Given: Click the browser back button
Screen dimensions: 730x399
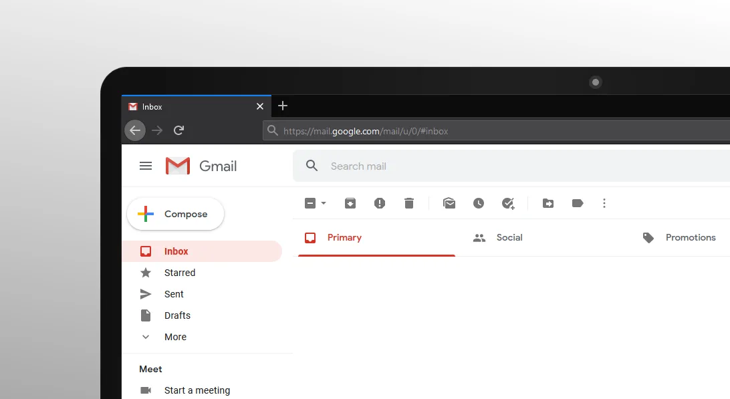Looking at the screenshot, I should point(135,130).
